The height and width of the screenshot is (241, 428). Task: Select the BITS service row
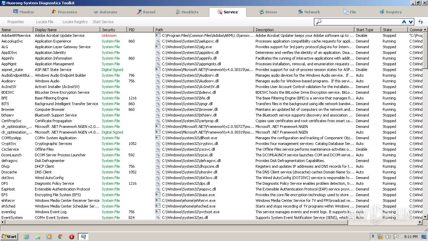pyautogui.click(x=211, y=104)
